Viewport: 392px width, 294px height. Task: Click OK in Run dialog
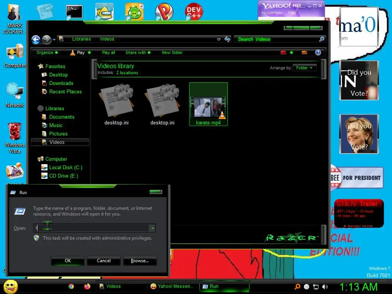[68, 261]
